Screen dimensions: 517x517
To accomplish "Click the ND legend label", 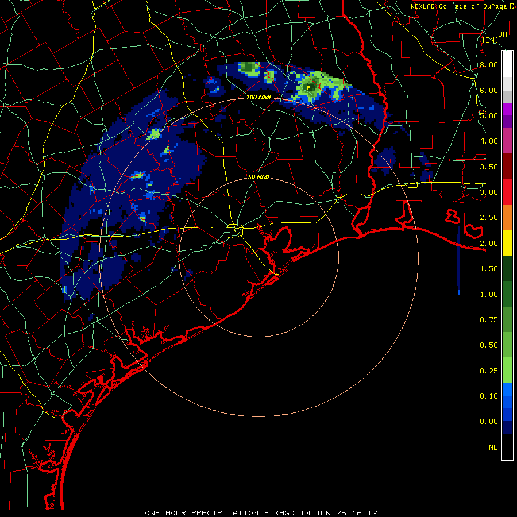I will 493,447.
